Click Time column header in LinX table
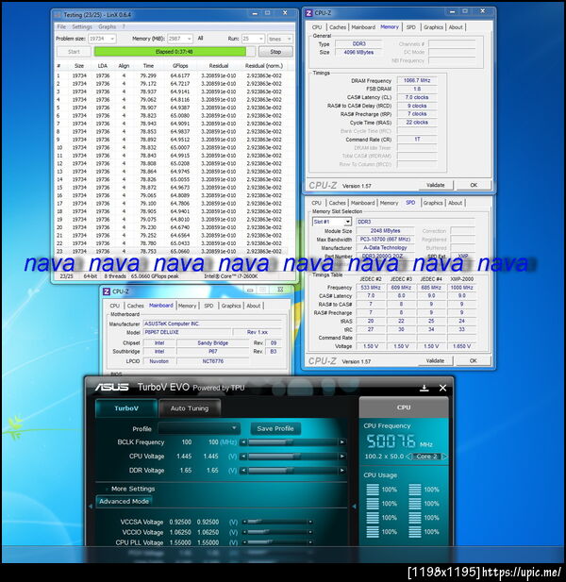The width and height of the screenshot is (566, 582). [x=148, y=66]
